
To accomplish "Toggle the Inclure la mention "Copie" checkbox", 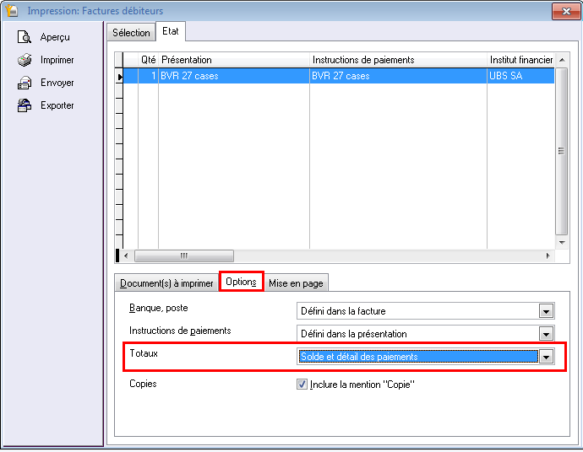I will (302, 385).
